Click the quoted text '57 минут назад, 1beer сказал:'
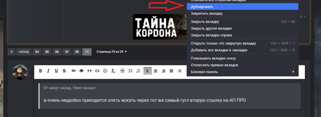This screenshot has height=117, width=321. (70, 88)
